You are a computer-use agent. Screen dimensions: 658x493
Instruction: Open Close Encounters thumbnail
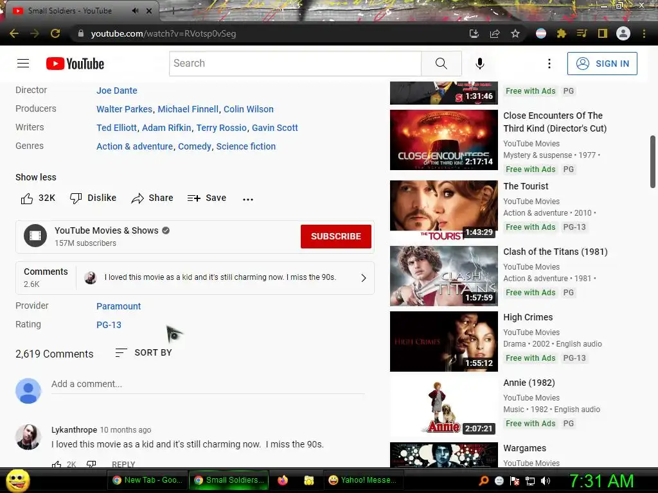(443, 140)
